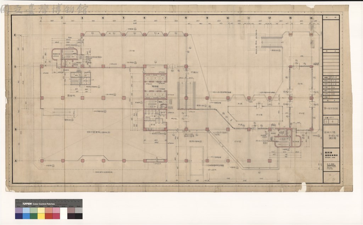This screenshot has width=363, height=225.
Task: Click the Tiffen Color Control Patches title
Action: [x=38, y=204]
